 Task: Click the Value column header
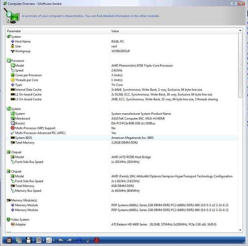tap(174, 31)
